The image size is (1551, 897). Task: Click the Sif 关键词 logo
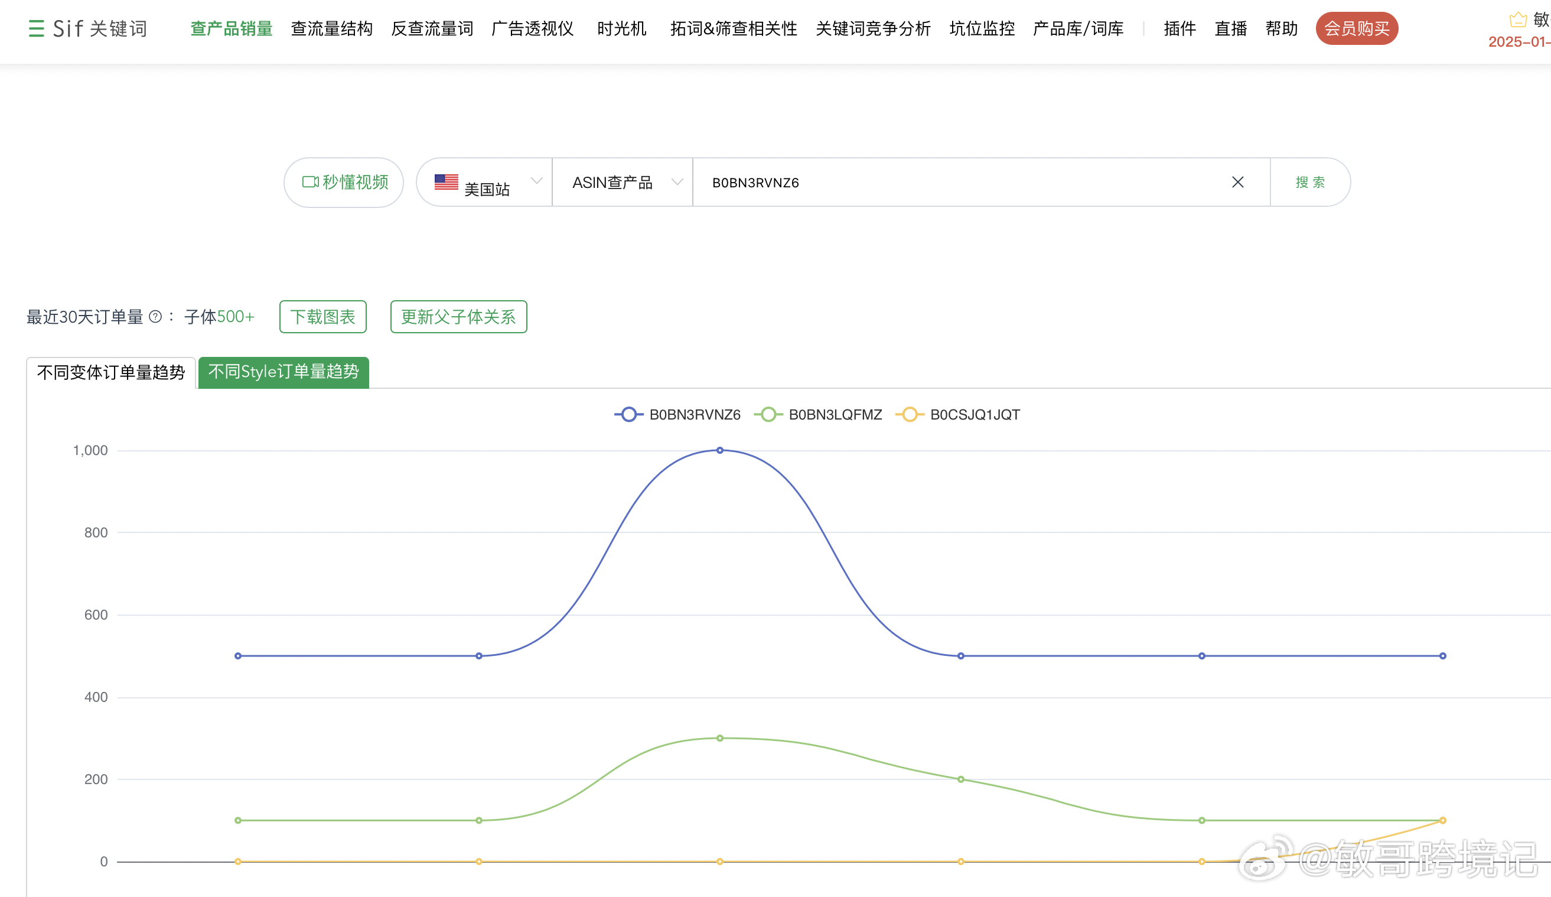point(100,28)
